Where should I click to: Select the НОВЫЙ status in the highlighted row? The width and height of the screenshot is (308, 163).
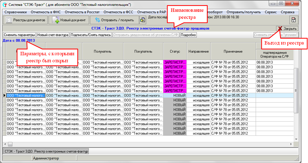pyautogui.click(x=175, y=96)
